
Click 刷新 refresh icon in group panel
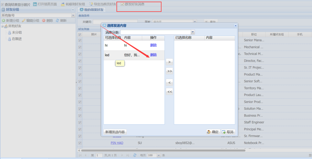[x=57, y=21]
